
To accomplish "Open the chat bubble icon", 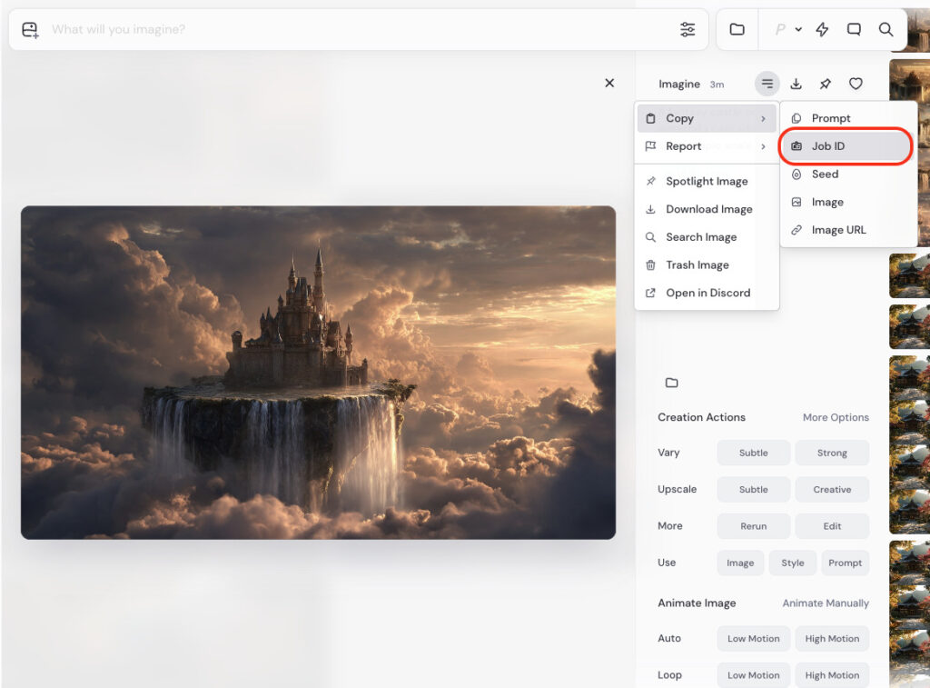I will coord(854,30).
